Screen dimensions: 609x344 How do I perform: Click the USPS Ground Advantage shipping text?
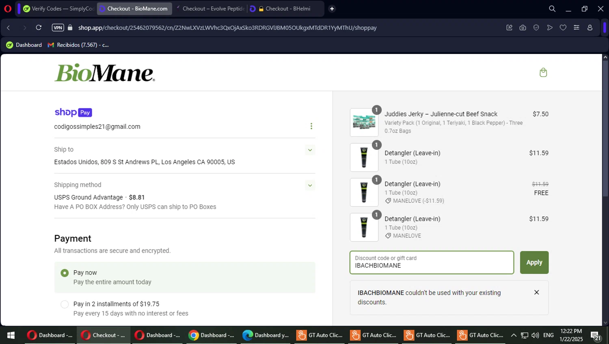pyautogui.click(x=89, y=197)
